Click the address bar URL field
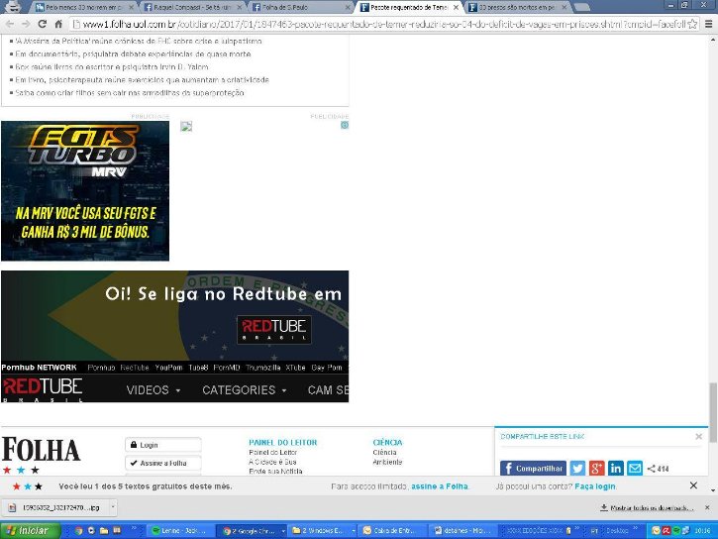 click(378, 24)
